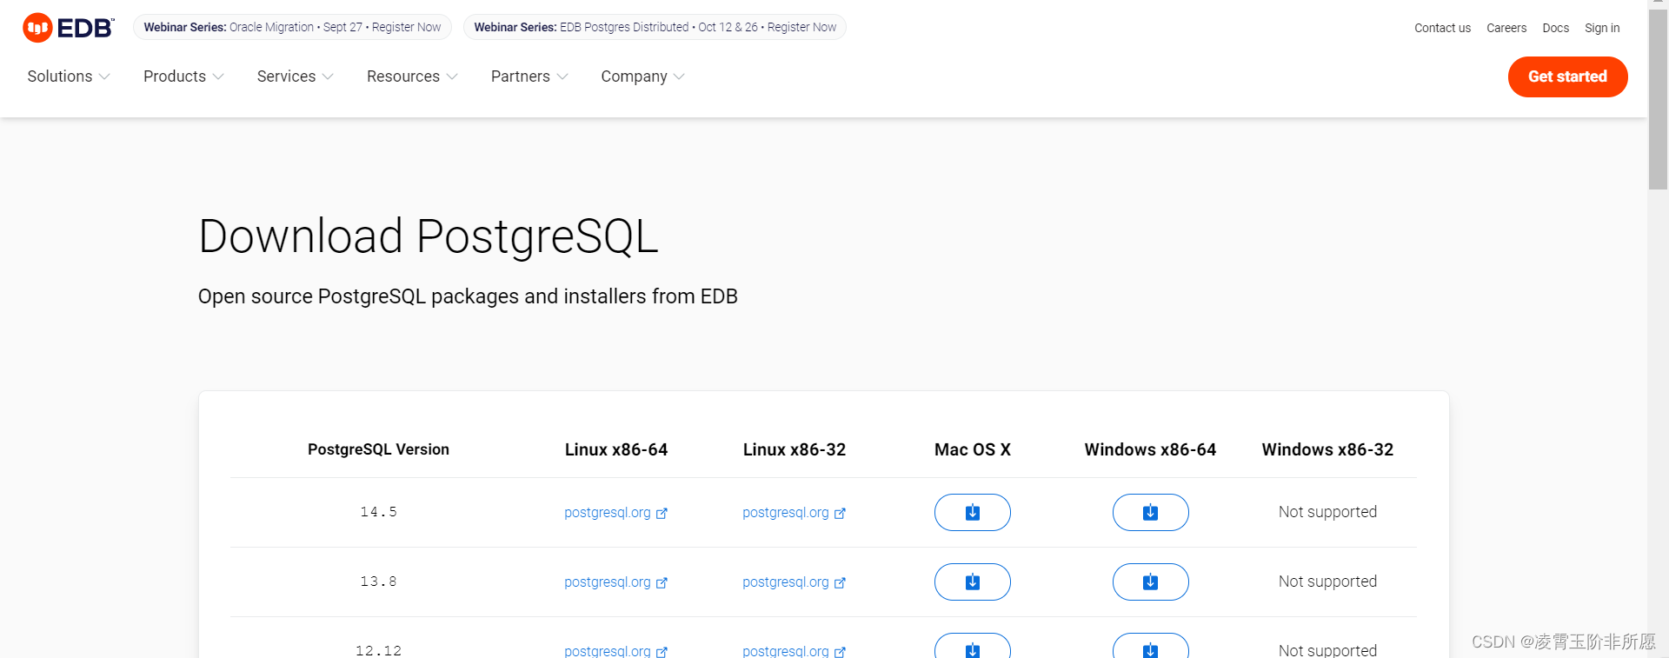Download PostgreSQL 13.8 for Mac OS X
This screenshot has width=1669, height=658.
click(972, 582)
